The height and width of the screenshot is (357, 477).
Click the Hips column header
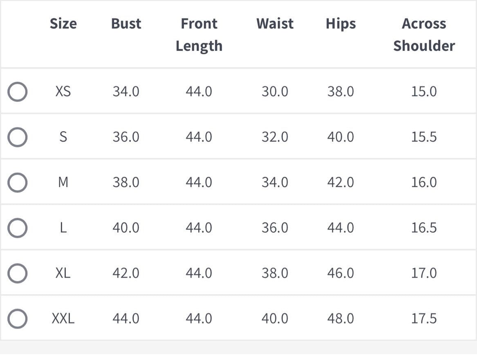point(341,25)
